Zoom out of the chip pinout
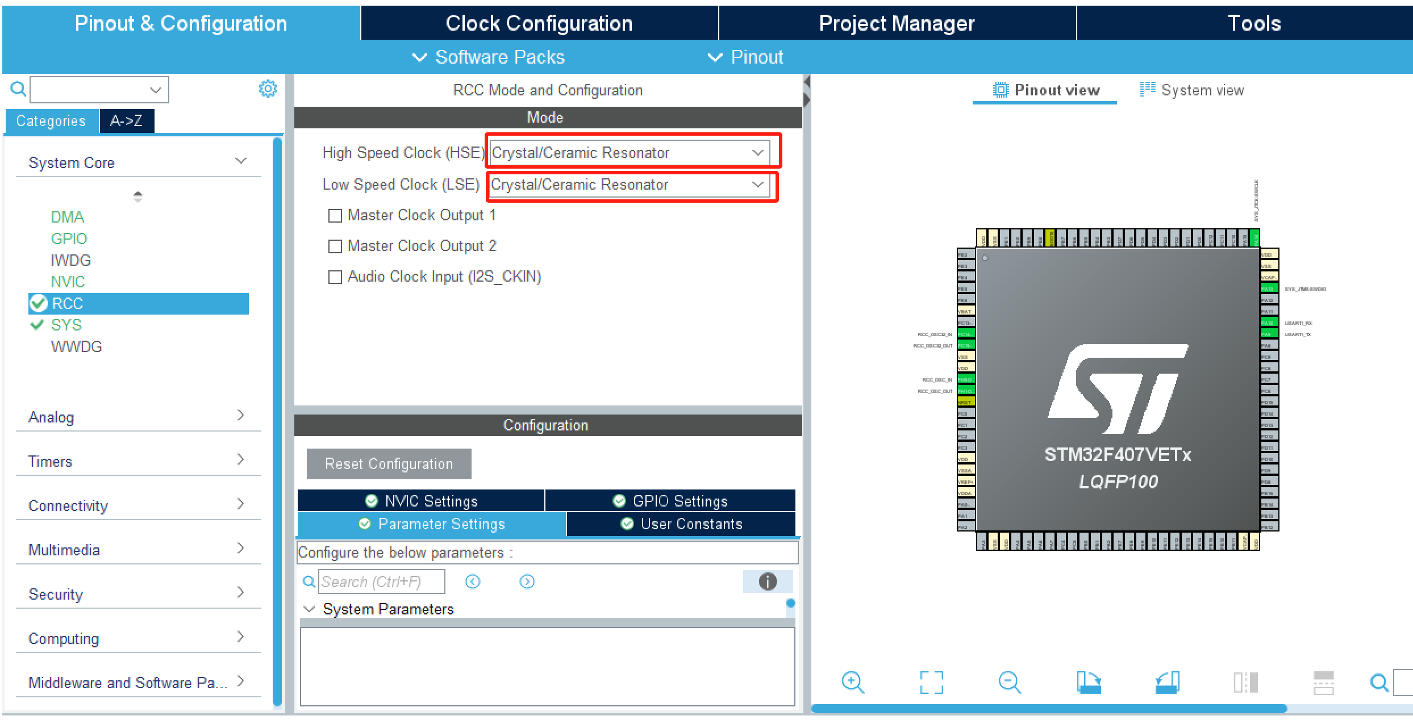 [x=1009, y=682]
